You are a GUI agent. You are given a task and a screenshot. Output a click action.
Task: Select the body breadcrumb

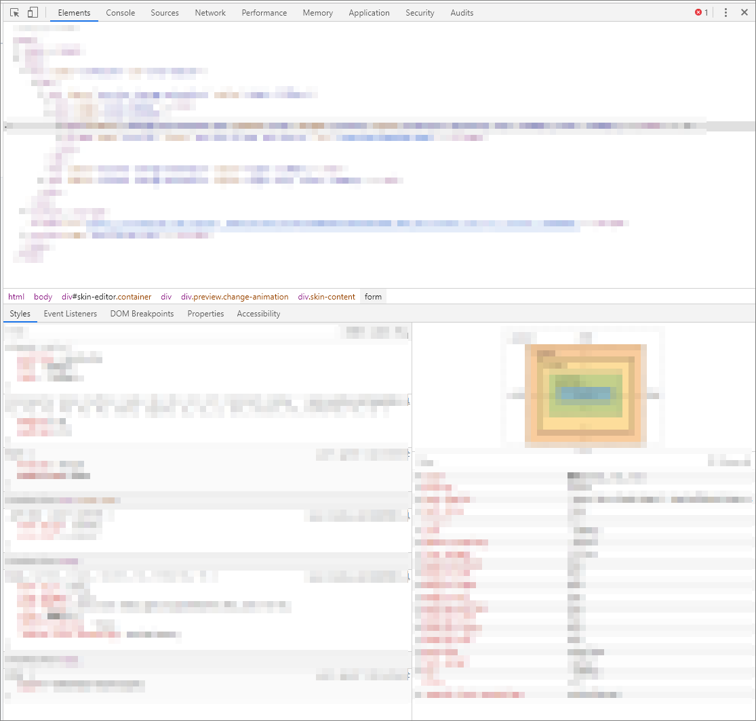pyautogui.click(x=43, y=297)
